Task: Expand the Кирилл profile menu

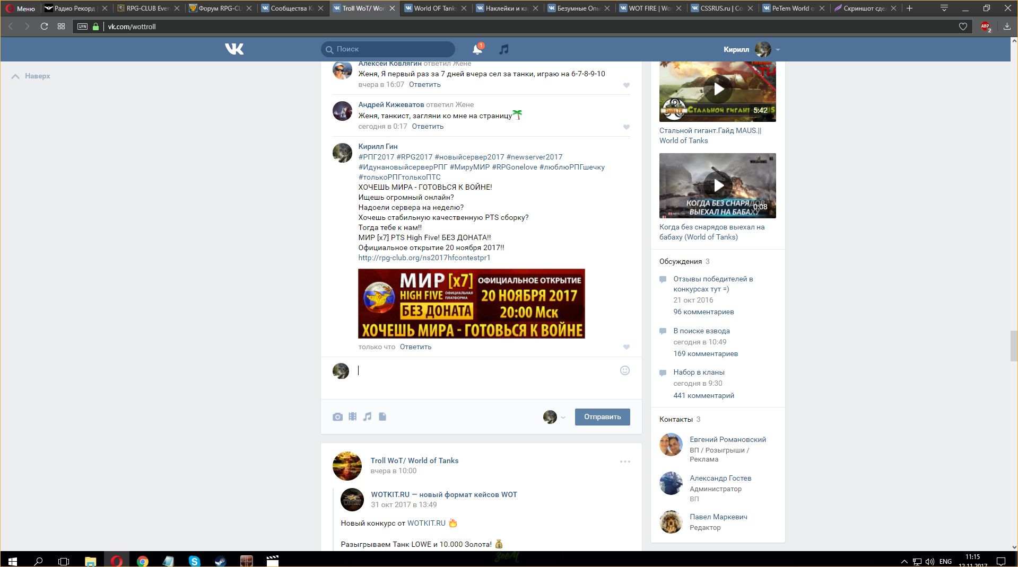Action: [752, 49]
